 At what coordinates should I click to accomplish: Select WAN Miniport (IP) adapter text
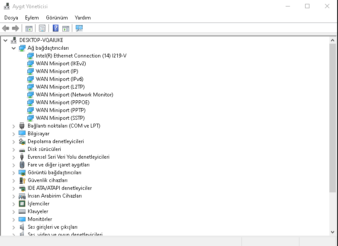(x=57, y=71)
